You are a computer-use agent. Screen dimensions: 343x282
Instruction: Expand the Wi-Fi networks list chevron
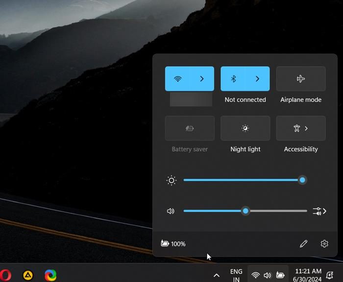point(202,79)
